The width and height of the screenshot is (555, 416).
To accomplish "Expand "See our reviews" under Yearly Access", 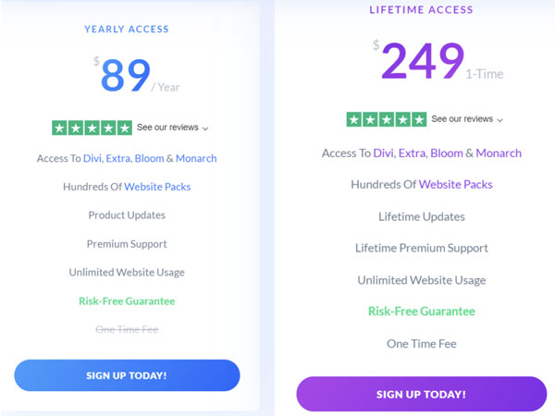I will (173, 128).
